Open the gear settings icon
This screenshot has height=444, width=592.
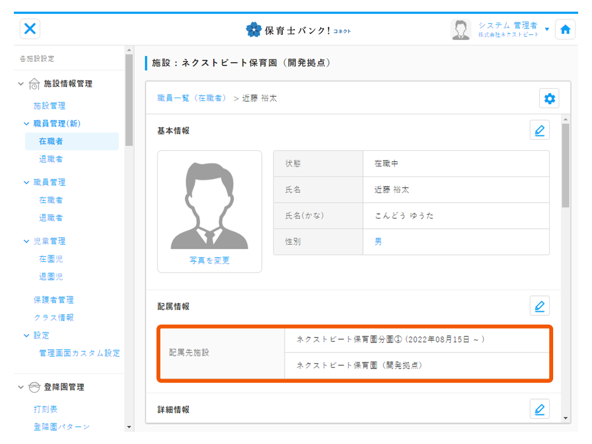pyautogui.click(x=549, y=99)
